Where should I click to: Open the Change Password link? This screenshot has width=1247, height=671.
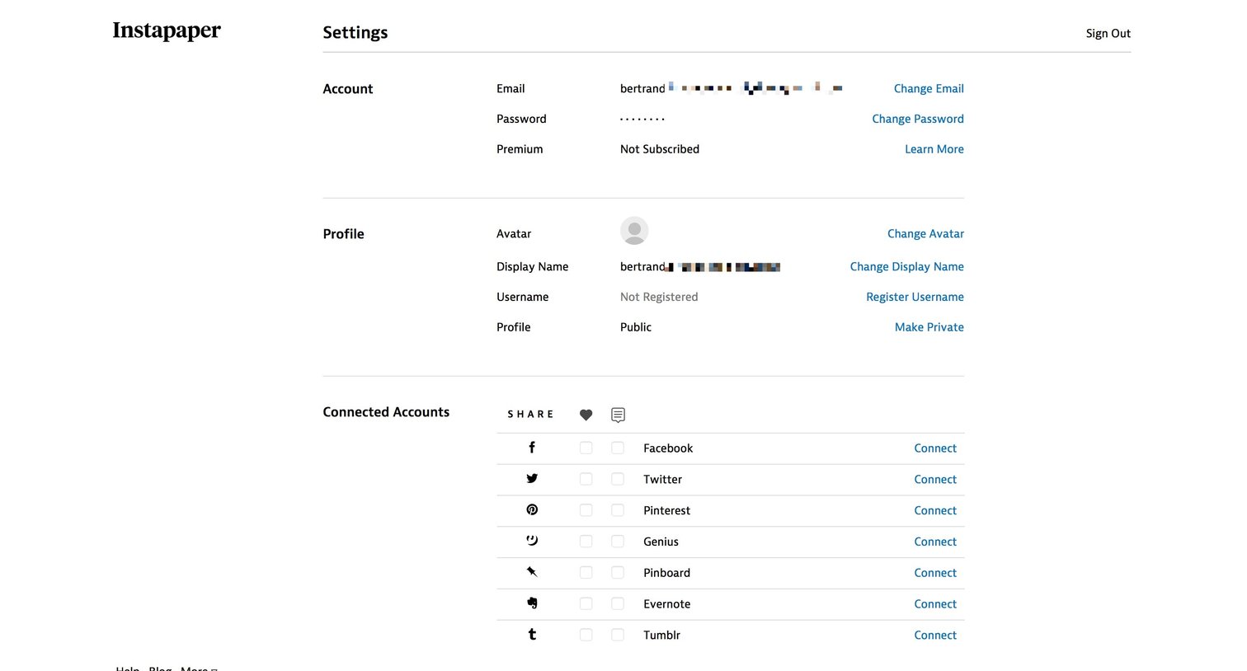point(918,119)
